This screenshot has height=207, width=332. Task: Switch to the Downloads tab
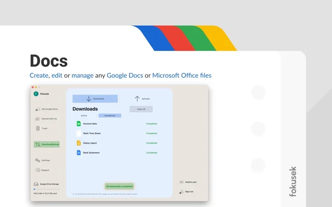pyautogui.click(x=95, y=99)
